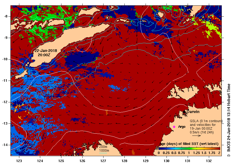
Task: Select the Darwin city label
Action: (x=193, y=112)
